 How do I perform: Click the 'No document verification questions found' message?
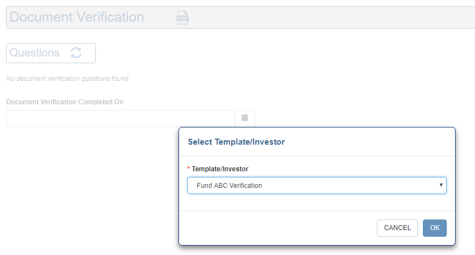67,79
